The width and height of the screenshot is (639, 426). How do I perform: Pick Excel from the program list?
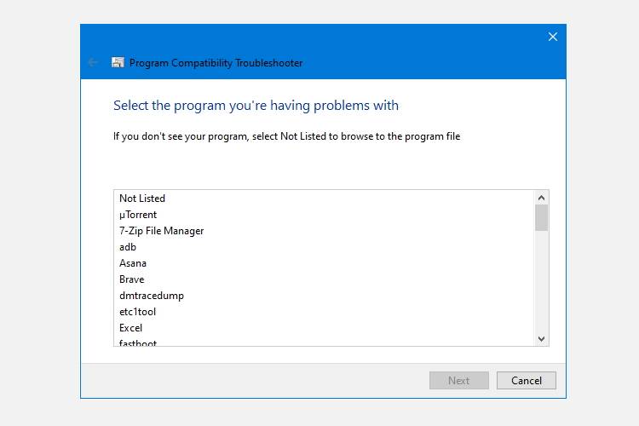click(131, 328)
